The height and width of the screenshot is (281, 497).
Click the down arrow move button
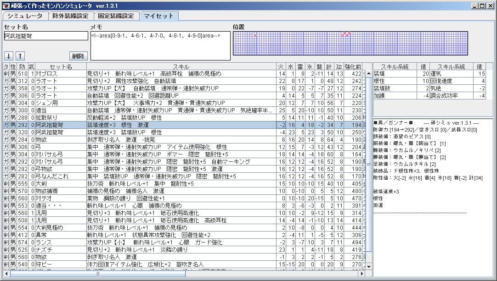pos(9,56)
